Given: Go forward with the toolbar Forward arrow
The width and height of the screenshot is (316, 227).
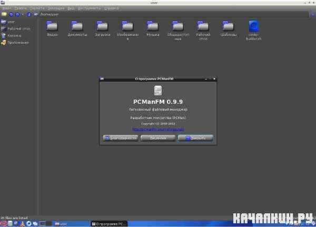Looking at the screenshot, I should (x=17, y=15).
